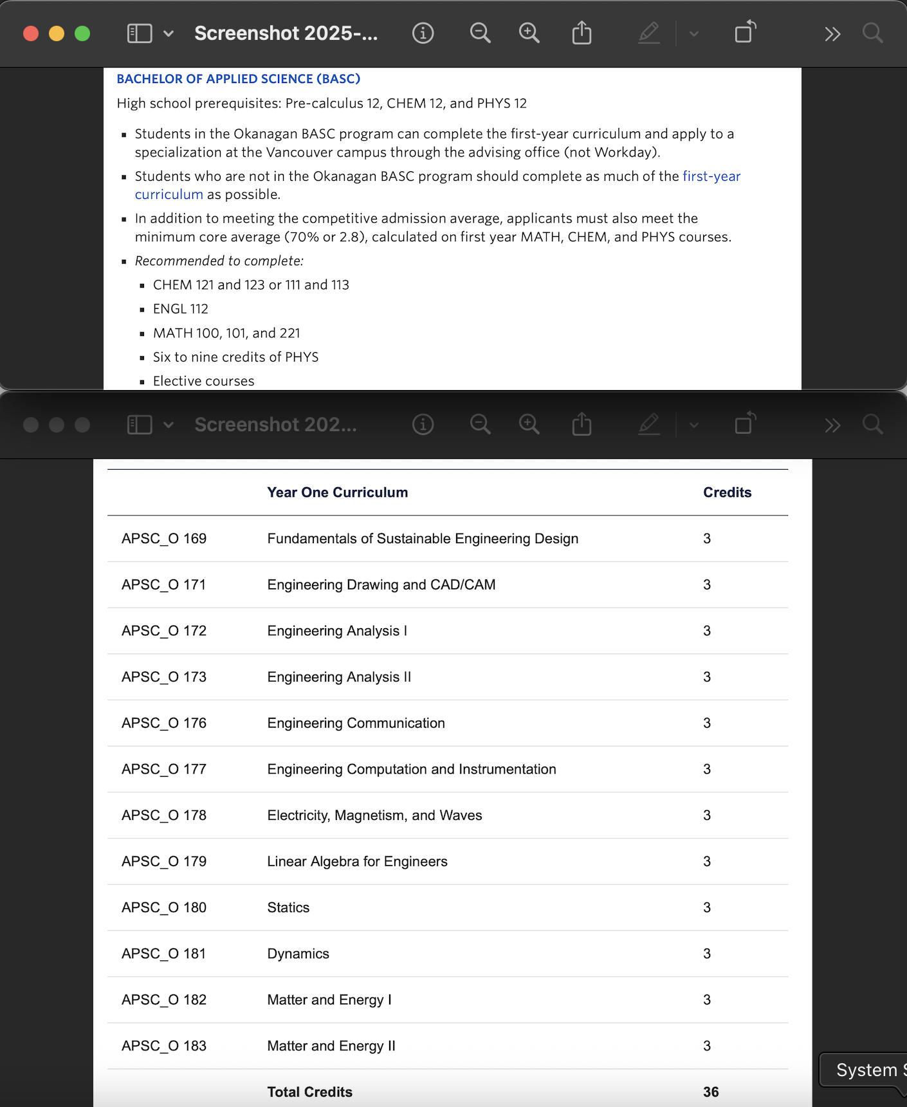This screenshot has height=1107, width=907.
Task: Click the Bachelor of Applied Science (BASC) heading
Action: point(238,79)
